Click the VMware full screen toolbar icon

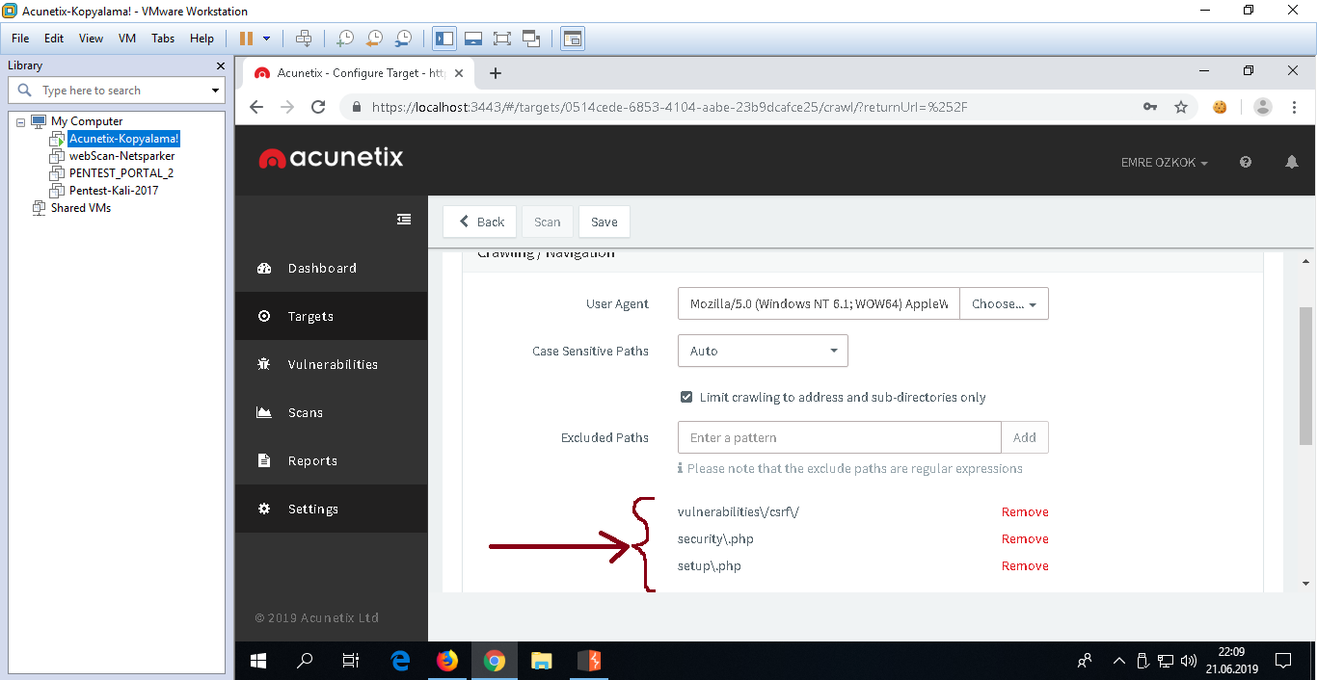(x=501, y=39)
